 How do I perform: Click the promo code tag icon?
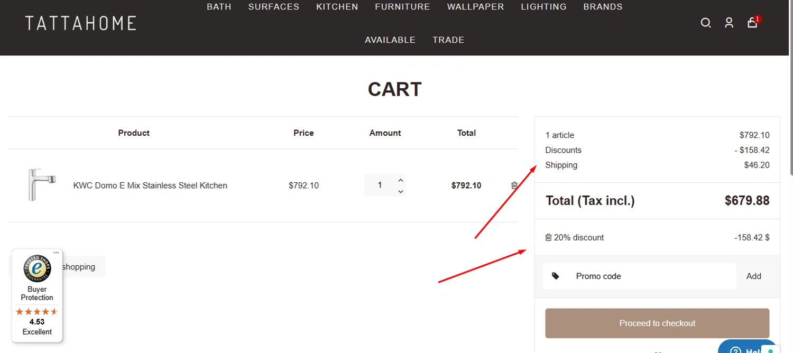(556, 276)
